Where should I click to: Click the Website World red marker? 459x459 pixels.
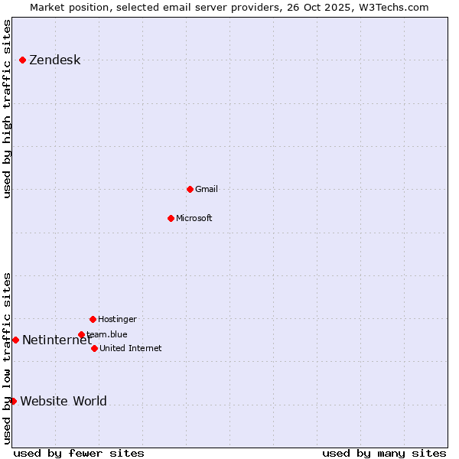pos(13,401)
